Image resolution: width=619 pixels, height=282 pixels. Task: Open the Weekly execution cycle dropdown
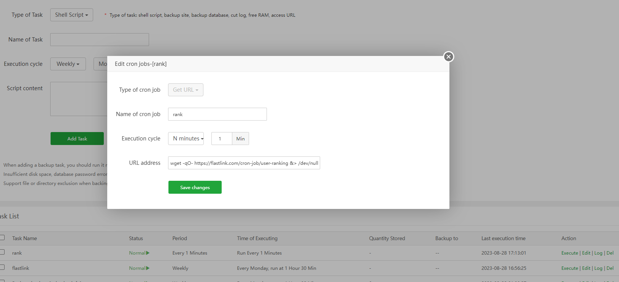68,64
